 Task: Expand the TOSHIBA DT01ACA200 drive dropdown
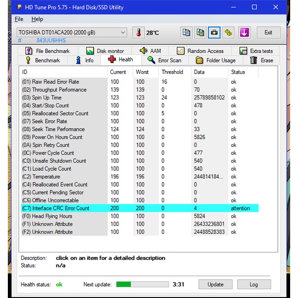[123, 32]
